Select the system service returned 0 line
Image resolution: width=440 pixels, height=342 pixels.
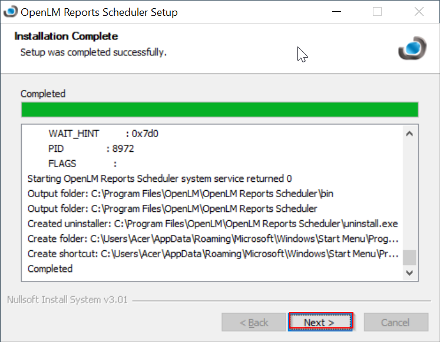pyautogui.click(x=159, y=178)
